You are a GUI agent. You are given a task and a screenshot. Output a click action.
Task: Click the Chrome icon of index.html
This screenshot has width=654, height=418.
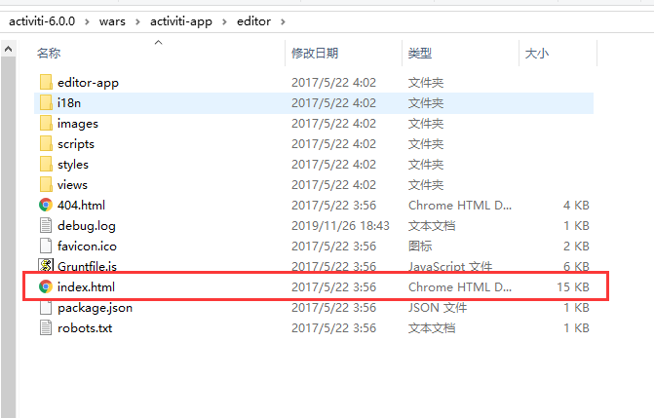[x=46, y=286]
